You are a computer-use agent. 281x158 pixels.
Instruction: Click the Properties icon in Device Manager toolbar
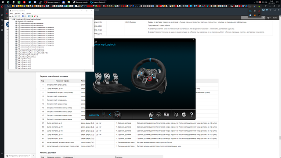point(19,16)
